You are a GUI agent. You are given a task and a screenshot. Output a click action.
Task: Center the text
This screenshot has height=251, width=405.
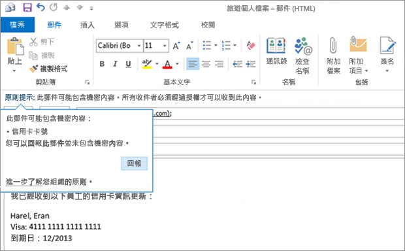pyautogui.click(x=206, y=64)
